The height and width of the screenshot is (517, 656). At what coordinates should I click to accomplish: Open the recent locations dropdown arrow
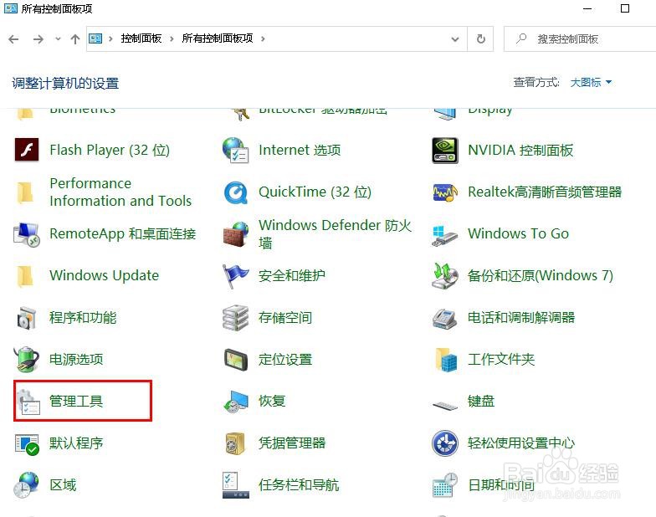coord(58,38)
